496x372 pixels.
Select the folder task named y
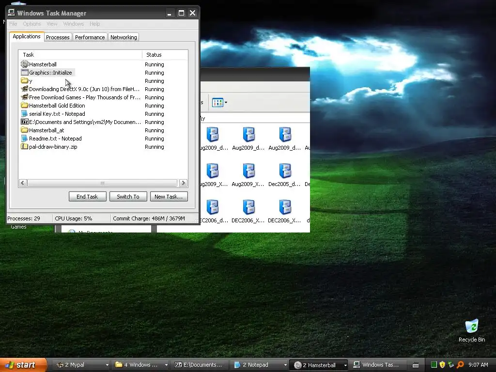103,81
